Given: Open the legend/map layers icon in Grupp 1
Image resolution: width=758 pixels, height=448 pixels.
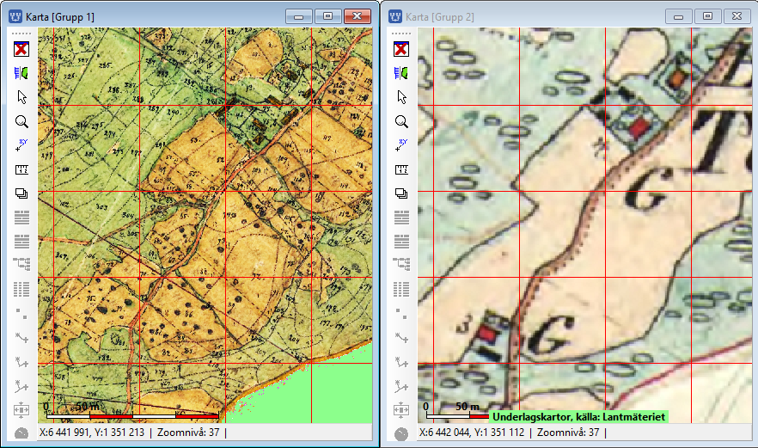Looking at the screenshot, I should pyautogui.click(x=21, y=73).
